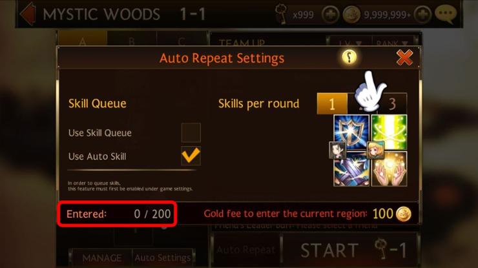478x268 pixels.
Task: Select the blue shield skill icon
Action: 351,132
